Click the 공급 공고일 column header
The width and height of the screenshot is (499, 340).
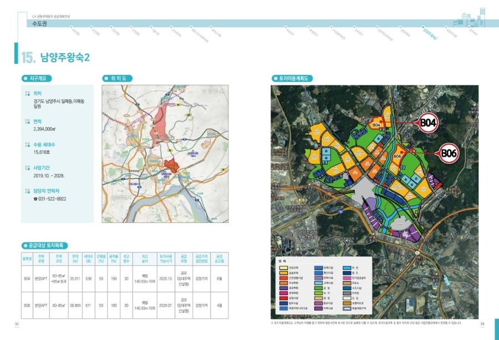tap(219, 259)
